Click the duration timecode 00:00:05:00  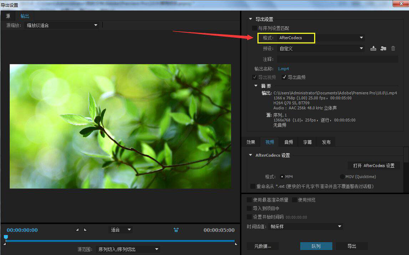pyautogui.click(x=219, y=230)
